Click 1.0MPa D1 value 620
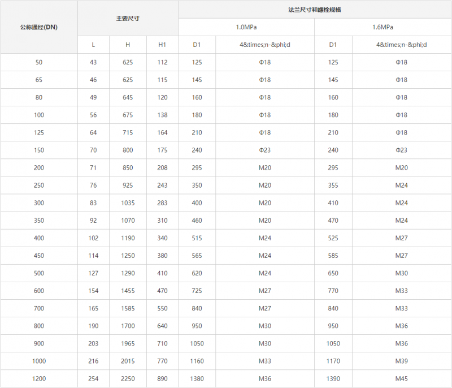Image resolution: width=452 pixels, height=388 pixels. click(197, 274)
